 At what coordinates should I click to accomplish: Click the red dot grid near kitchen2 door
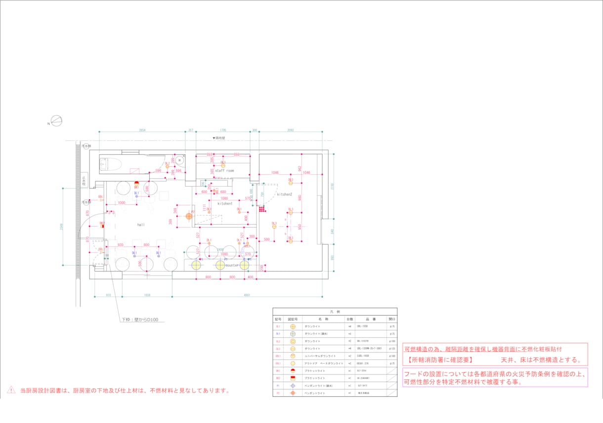click(x=262, y=209)
